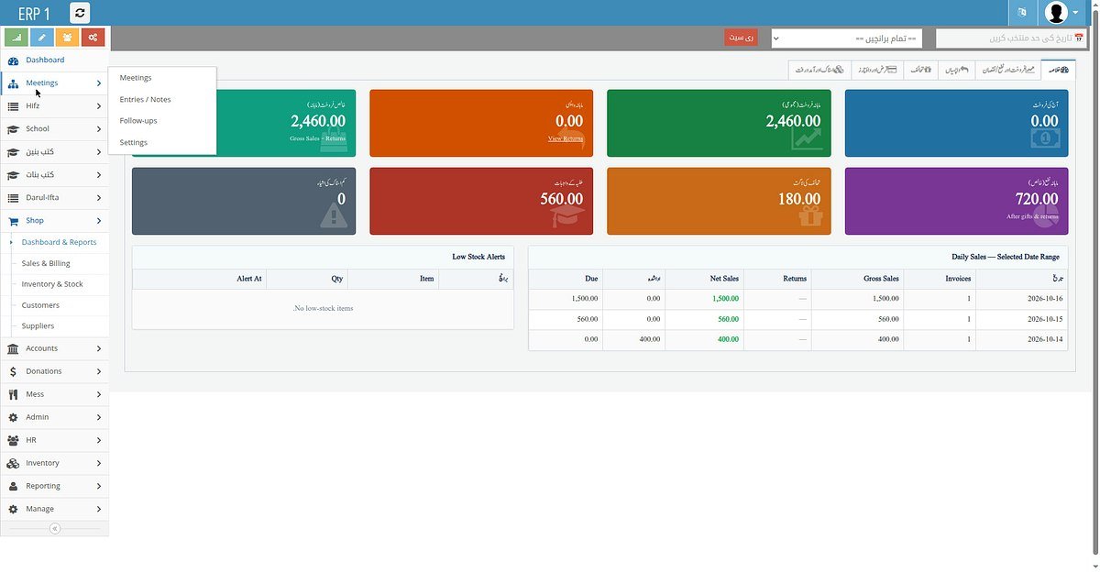This screenshot has width=1100, height=573.
Task: Click the ERP 1 title
Action: coord(34,13)
